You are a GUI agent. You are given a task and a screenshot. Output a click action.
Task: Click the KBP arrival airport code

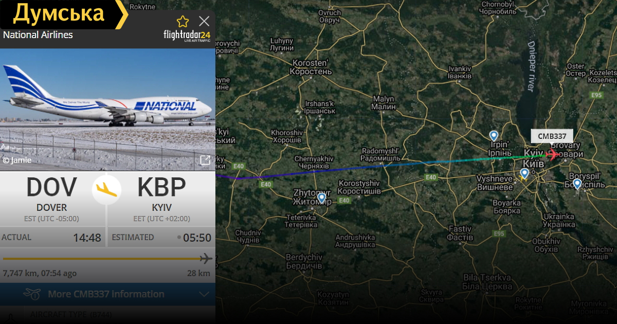point(161,188)
